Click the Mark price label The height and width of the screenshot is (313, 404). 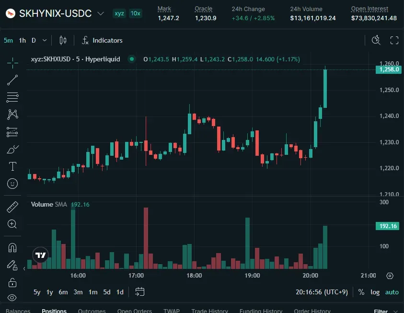pyautogui.click(x=164, y=9)
